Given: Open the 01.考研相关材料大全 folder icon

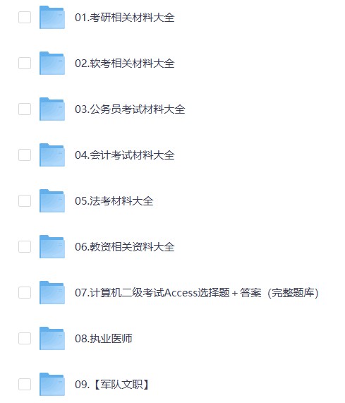Looking at the screenshot, I should pyautogui.click(x=52, y=18).
